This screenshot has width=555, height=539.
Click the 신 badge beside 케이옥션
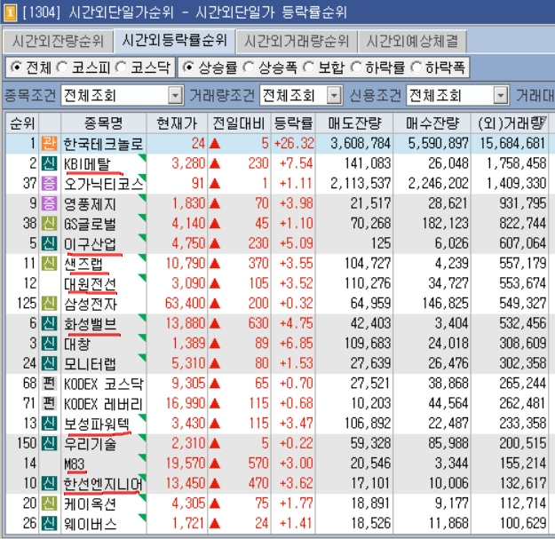pyautogui.click(x=49, y=503)
